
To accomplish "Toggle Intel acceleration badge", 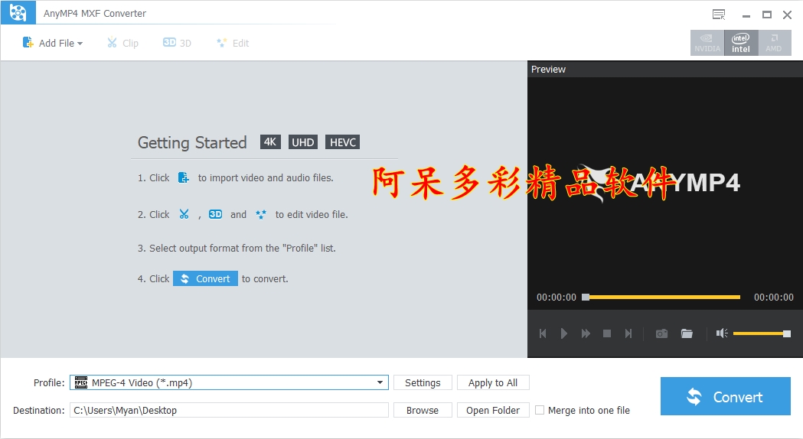I will pos(740,43).
